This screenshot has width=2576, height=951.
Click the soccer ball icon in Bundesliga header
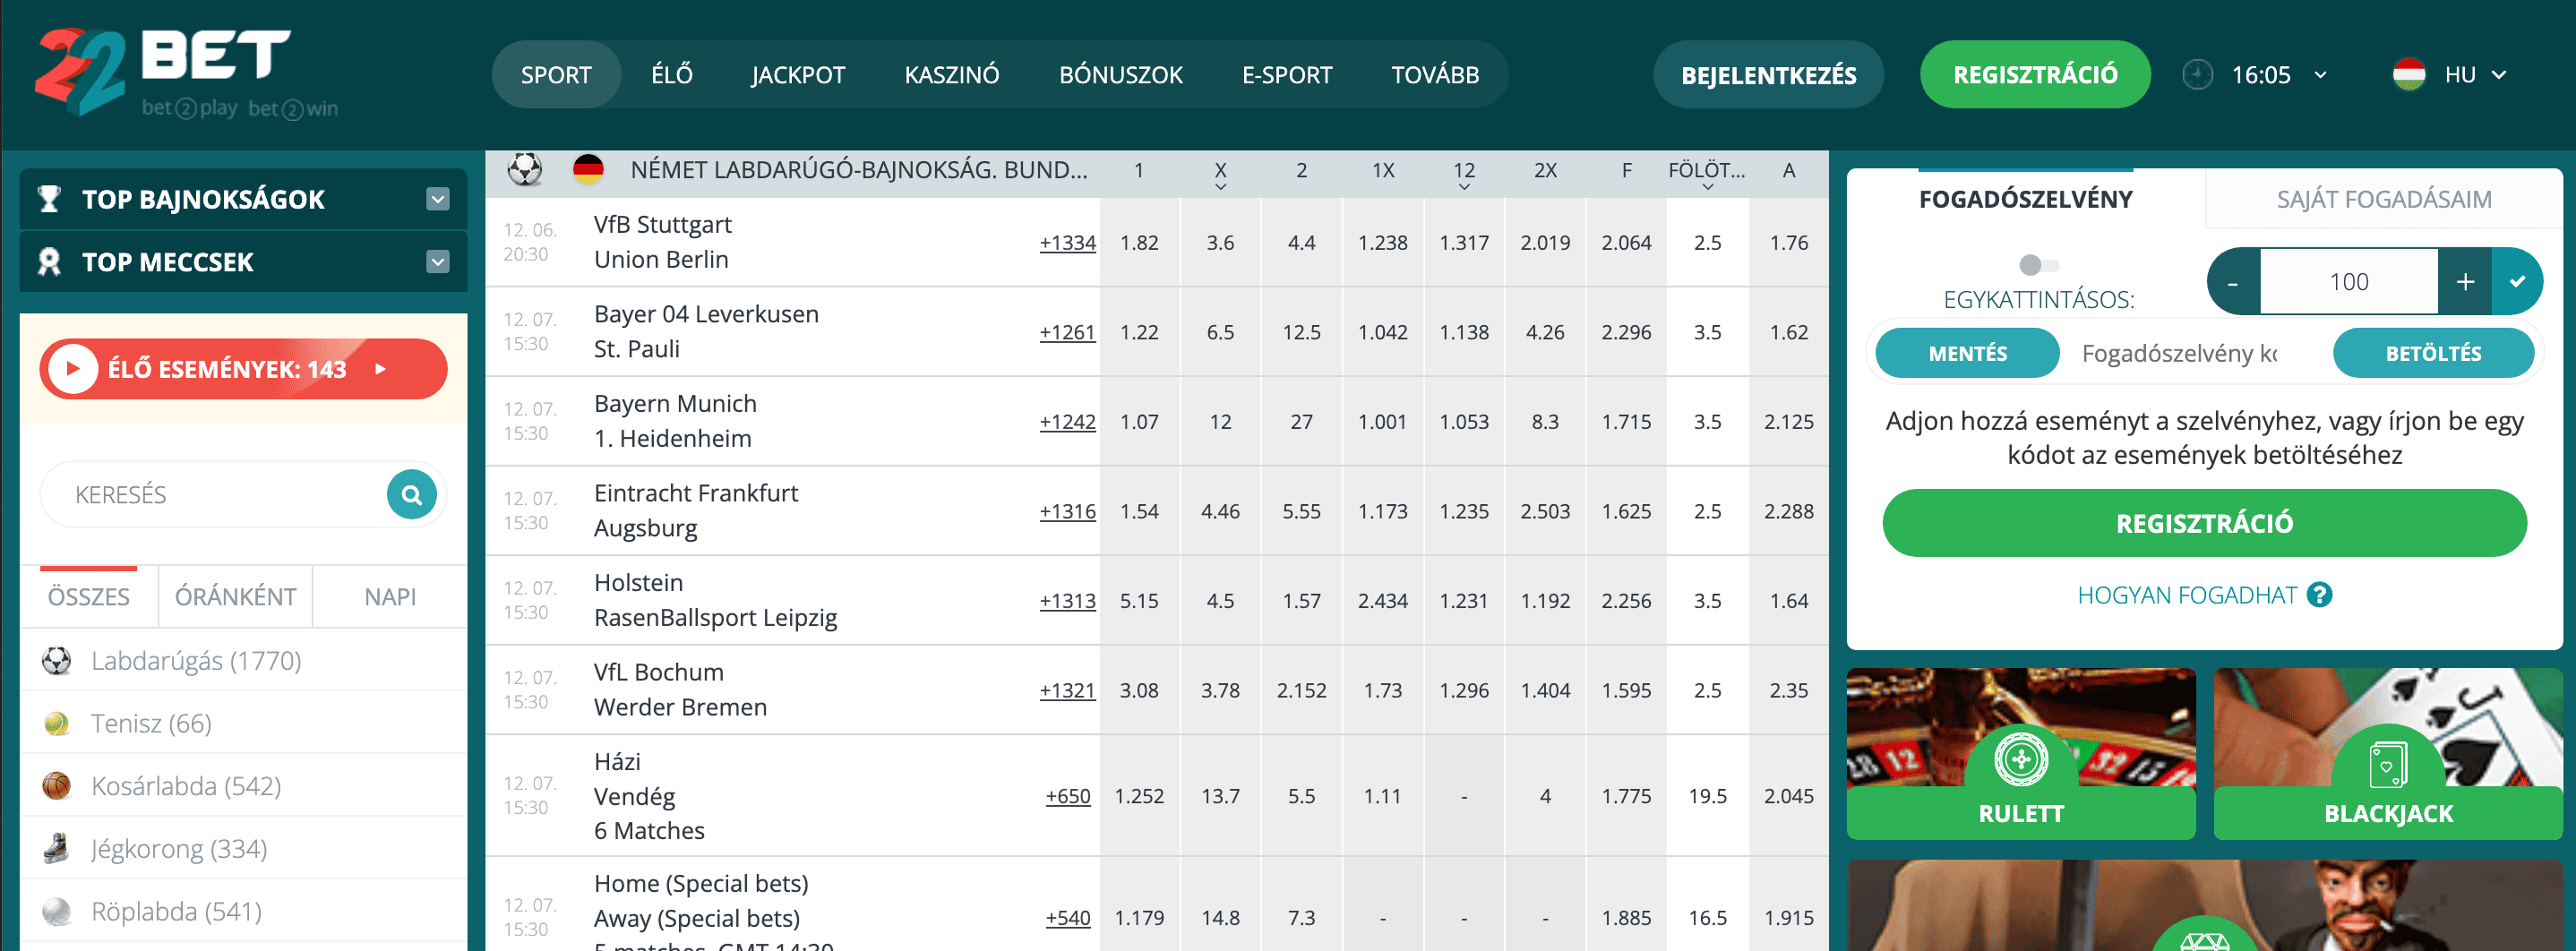(x=525, y=170)
